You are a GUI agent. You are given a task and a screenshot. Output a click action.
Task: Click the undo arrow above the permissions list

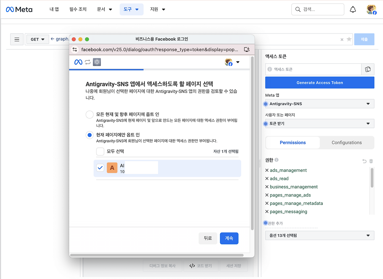tap(364, 161)
